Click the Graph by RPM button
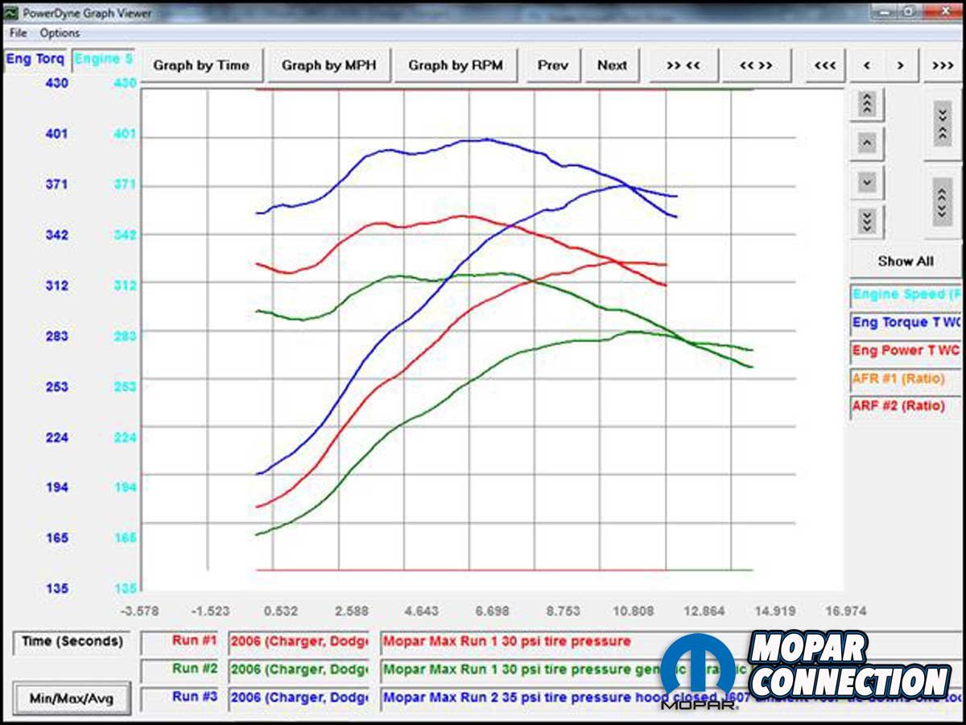 click(455, 65)
